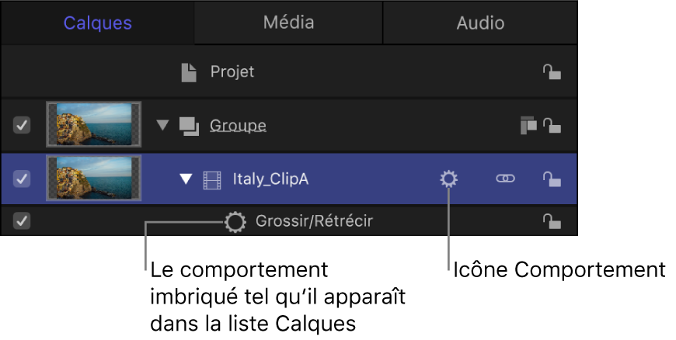Collapse the Groupe disclosure triangle
Screen dimensions: 676x340
point(162,125)
